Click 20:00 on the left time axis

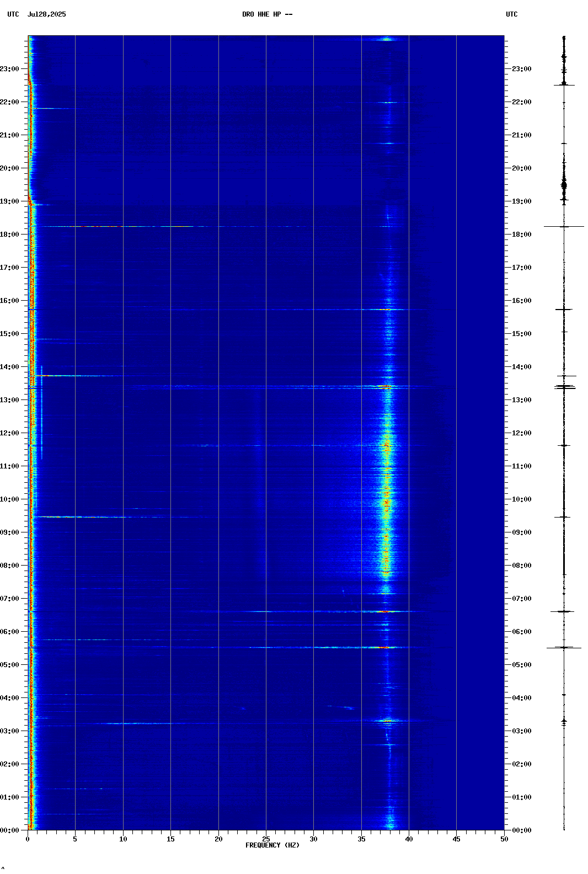[x=9, y=168]
